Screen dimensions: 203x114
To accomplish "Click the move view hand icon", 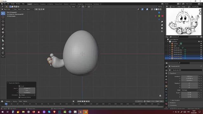I will point(162,25).
